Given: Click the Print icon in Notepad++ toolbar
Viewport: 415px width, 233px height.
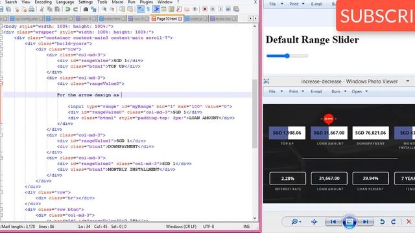Looking at the screenshot, I should [x=32, y=9].
